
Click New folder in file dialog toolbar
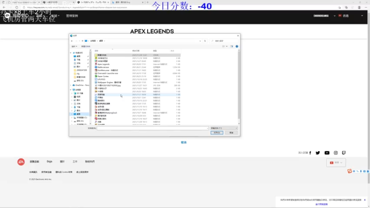point(86,47)
